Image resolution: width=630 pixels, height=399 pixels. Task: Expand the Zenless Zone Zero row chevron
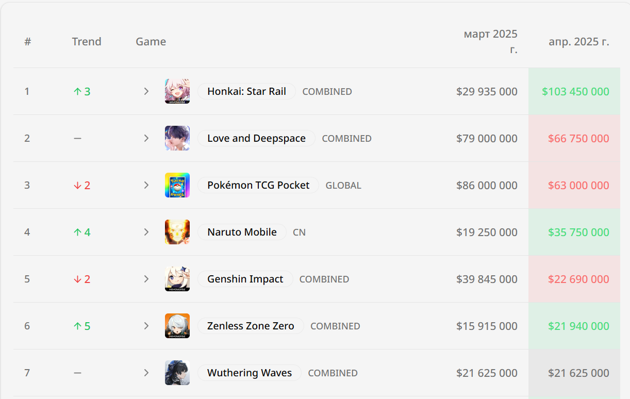[146, 326]
